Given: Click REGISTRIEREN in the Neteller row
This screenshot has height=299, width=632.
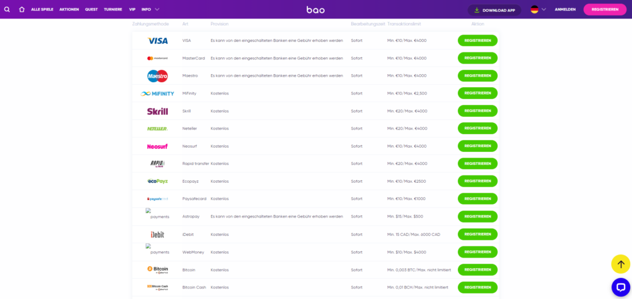Looking at the screenshot, I should 478,128.
